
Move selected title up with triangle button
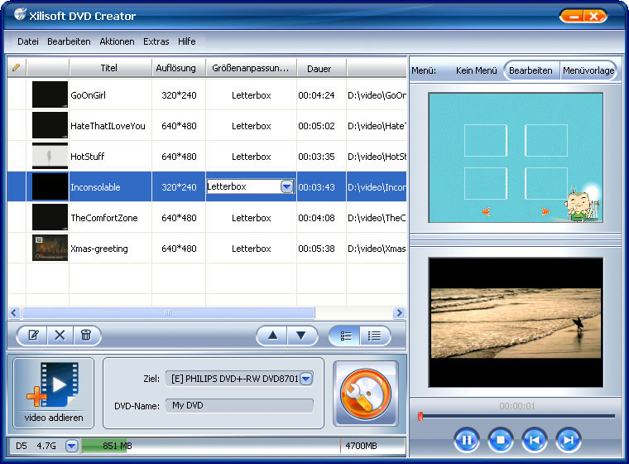tap(272, 336)
